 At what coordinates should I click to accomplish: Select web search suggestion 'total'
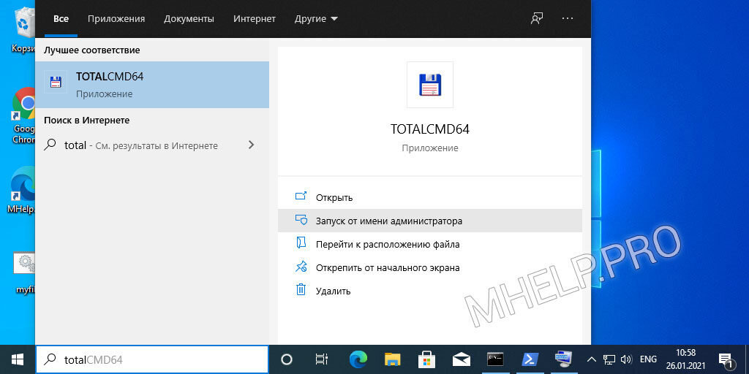[152, 145]
